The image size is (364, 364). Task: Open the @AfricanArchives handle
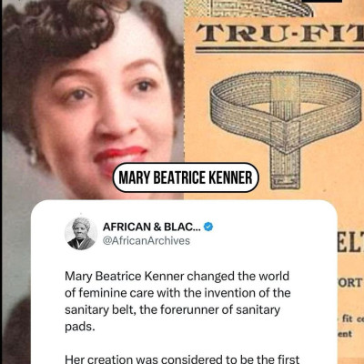[147, 241]
